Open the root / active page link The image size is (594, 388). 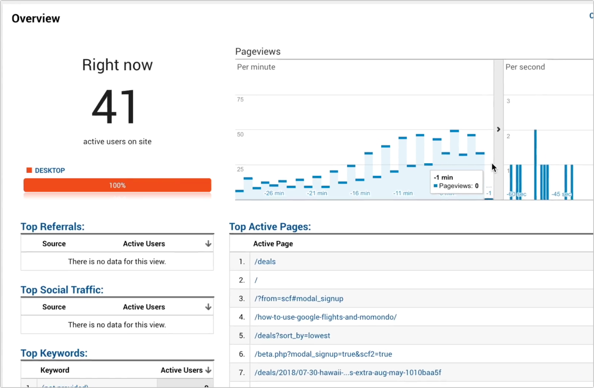(x=256, y=280)
